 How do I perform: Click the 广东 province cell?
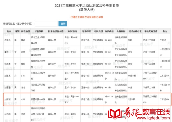[x=23, y=76]
